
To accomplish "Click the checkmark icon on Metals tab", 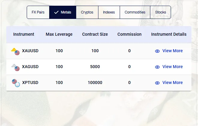I will (56, 13).
